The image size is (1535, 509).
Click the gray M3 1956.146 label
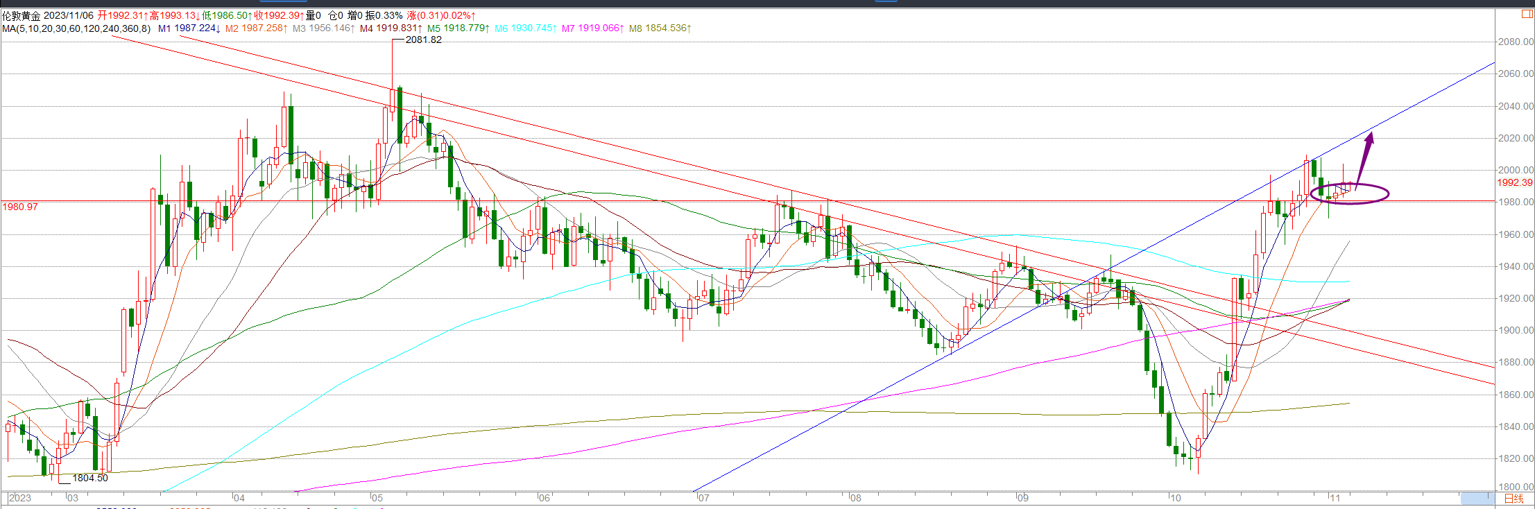tap(323, 28)
